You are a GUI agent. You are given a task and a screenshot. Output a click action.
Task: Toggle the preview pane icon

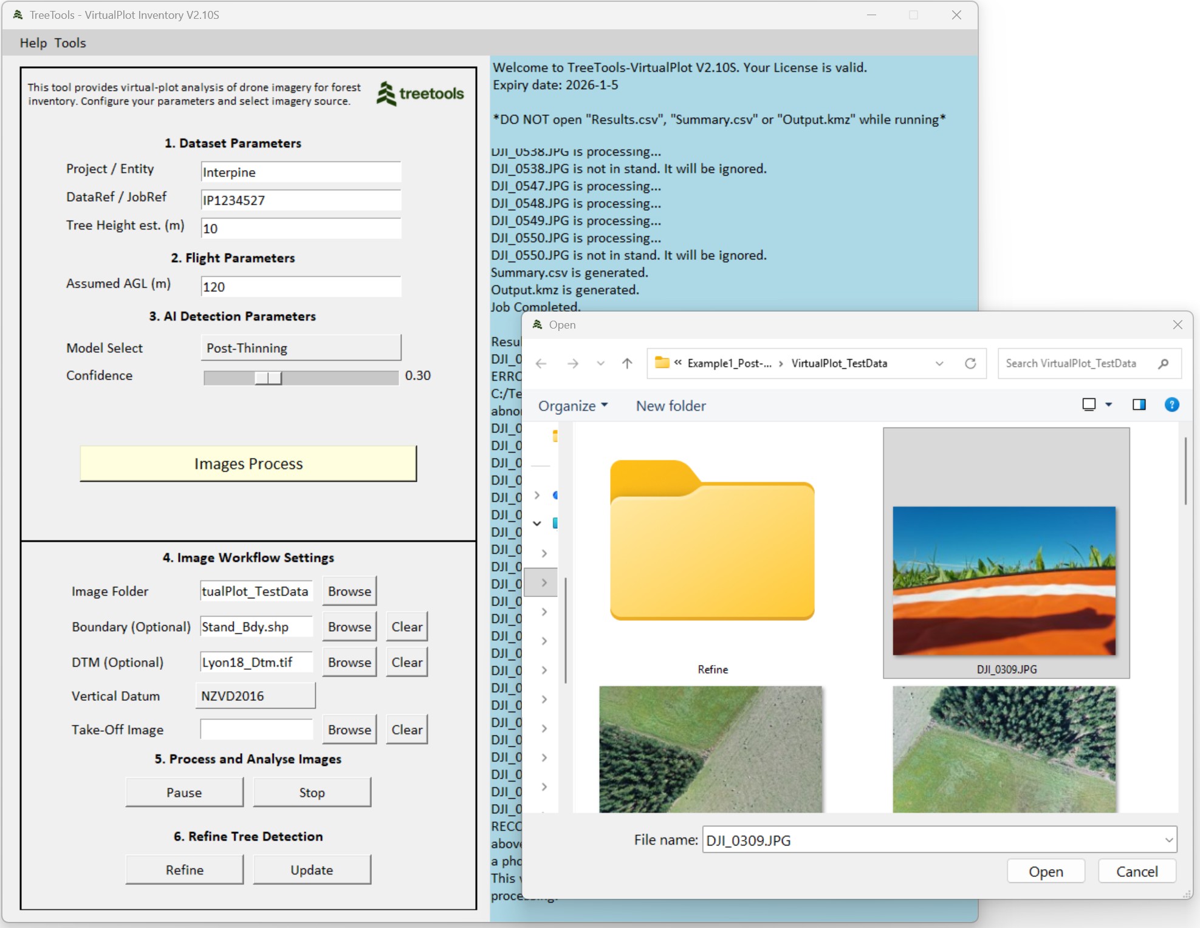[1139, 404]
